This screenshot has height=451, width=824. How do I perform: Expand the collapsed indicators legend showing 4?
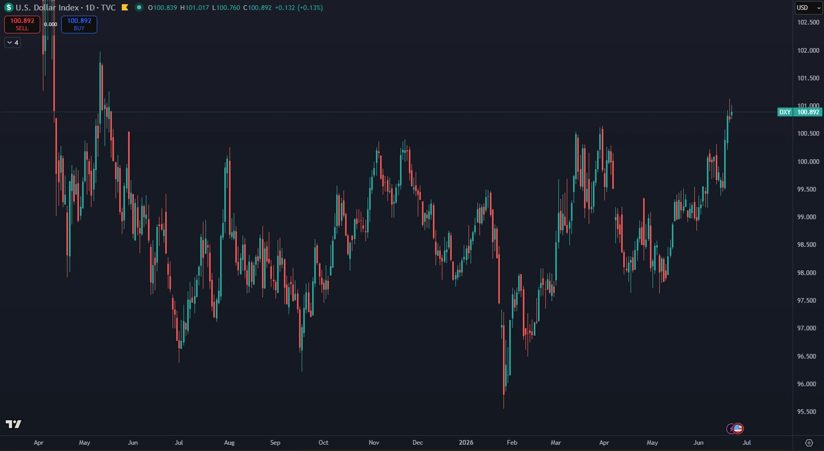pos(13,43)
